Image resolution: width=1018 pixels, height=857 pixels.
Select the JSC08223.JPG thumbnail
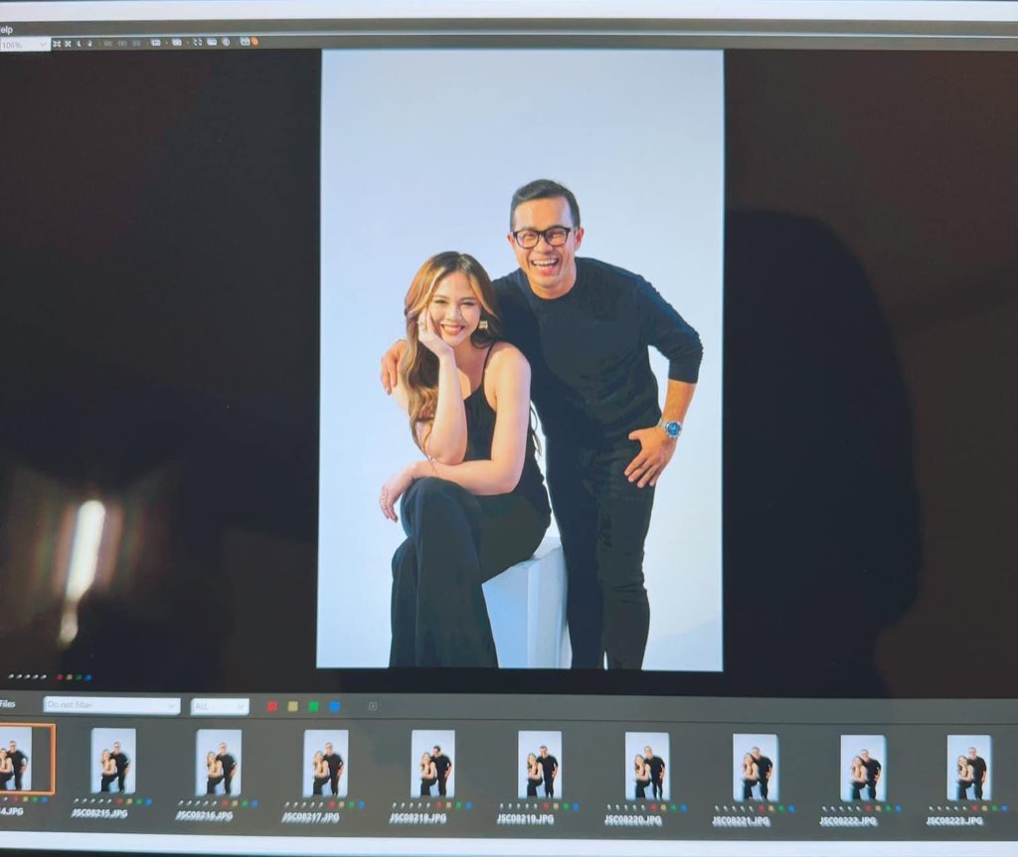pos(969,769)
